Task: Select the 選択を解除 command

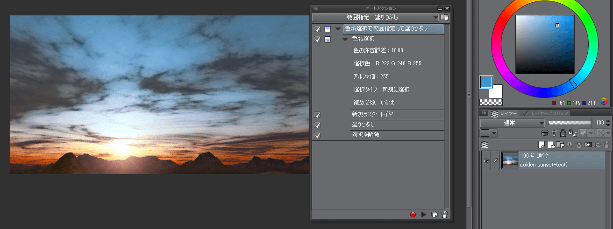Action: pyautogui.click(x=397, y=136)
